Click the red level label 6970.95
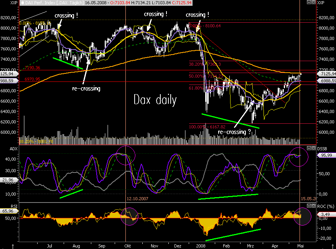The image size is (336, 249). [32, 79]
